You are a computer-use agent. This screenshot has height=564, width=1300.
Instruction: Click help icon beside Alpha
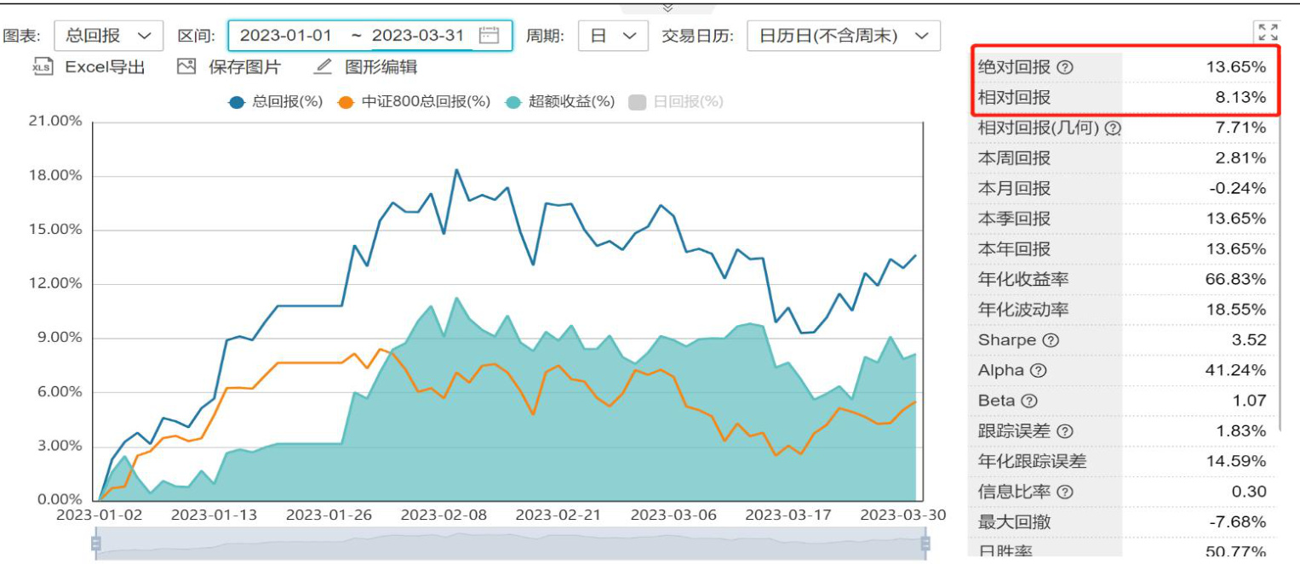pos(1038,371)
